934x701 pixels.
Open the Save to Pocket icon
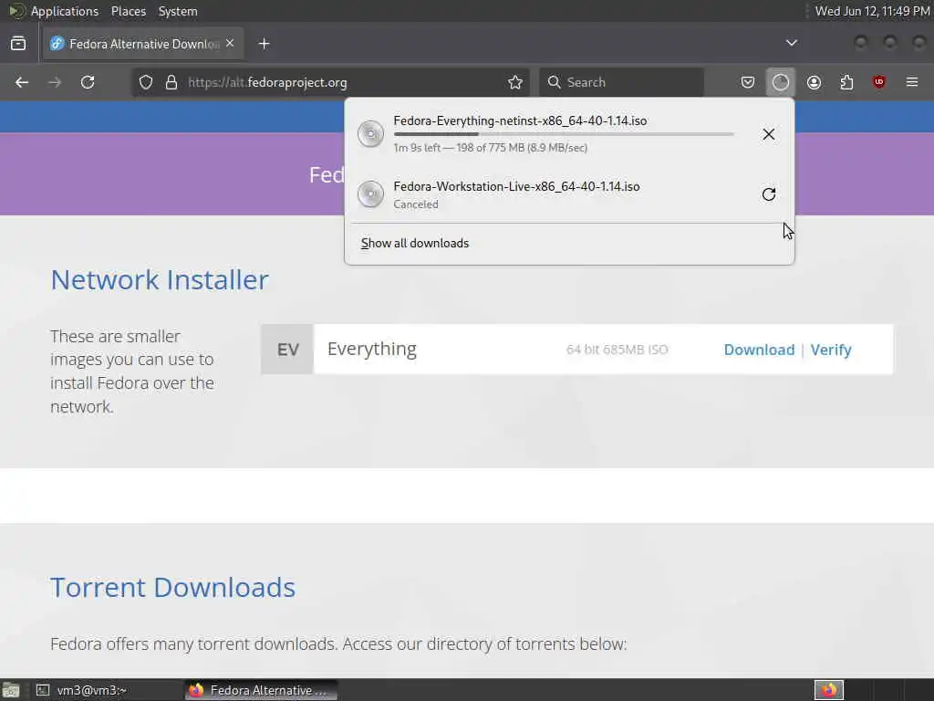coord(748,82)
